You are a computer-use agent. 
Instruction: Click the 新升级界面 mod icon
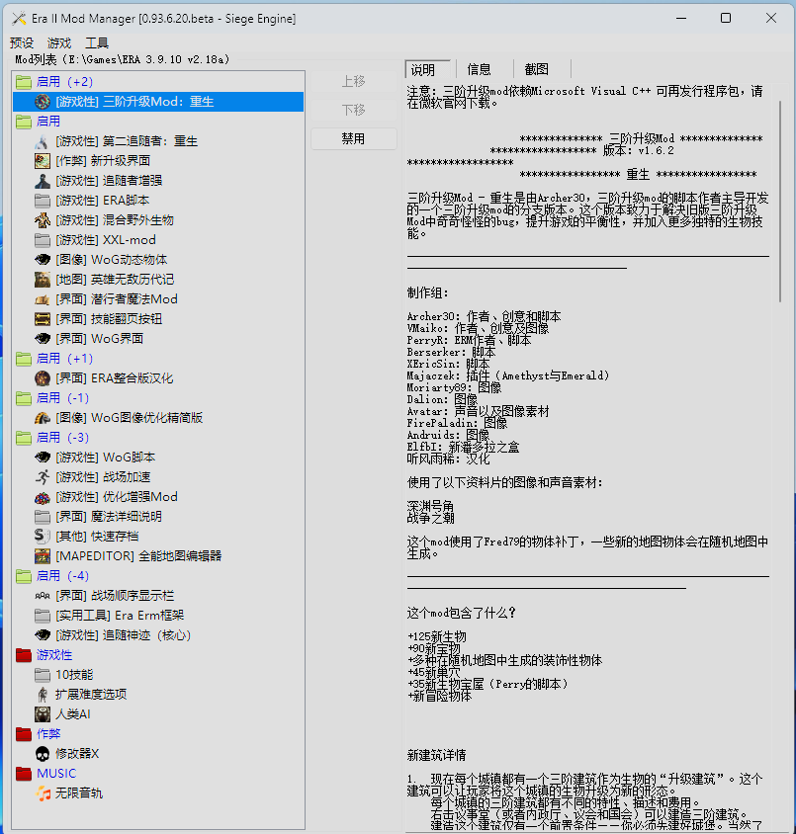[x=43, y=161]
